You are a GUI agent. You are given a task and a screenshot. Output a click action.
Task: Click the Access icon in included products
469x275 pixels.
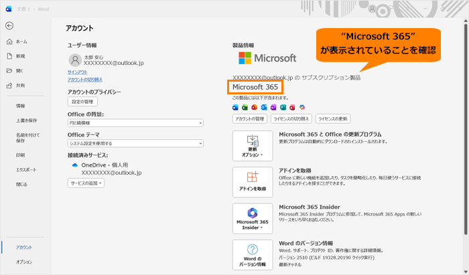point(292,107)
